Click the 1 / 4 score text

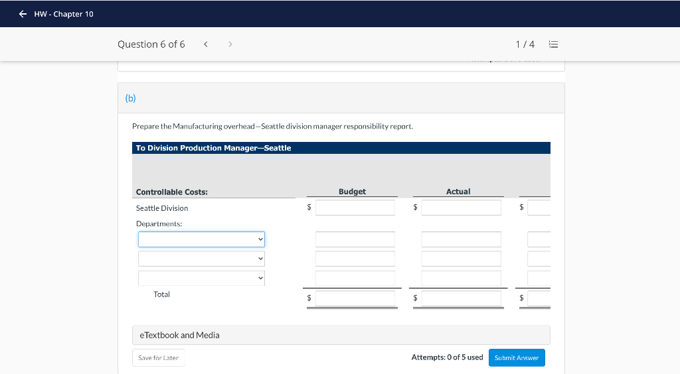[525, 44]
